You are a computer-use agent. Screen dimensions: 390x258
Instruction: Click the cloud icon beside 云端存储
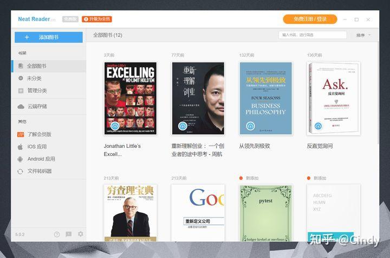click(21, 106)
